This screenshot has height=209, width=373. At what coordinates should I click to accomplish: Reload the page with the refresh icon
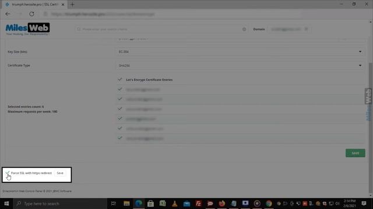pos(31,14)
